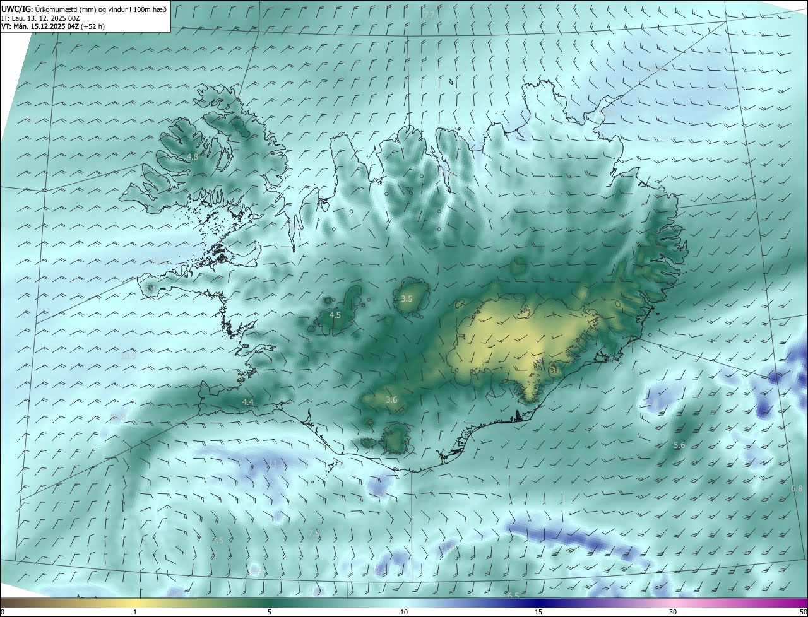Click the 4.5 value label on the map

coord(335,315)
